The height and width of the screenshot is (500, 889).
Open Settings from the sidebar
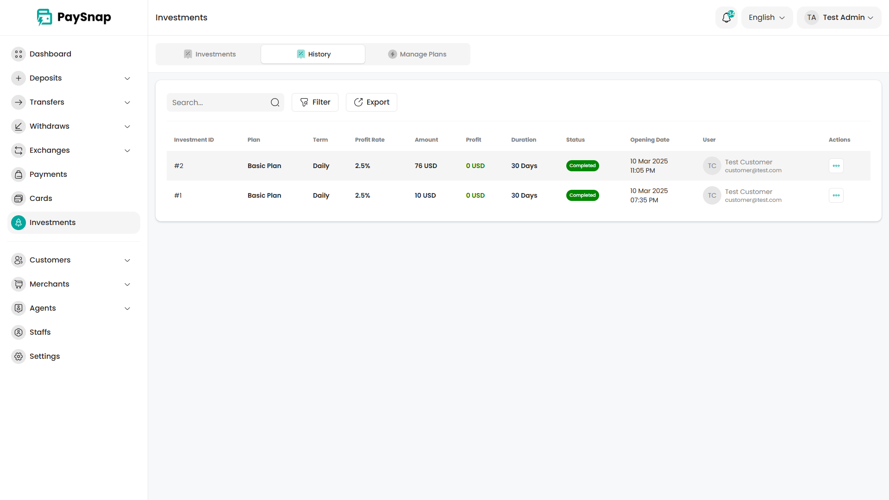(44, 356)
